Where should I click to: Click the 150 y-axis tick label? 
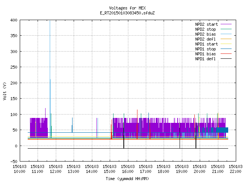(x=14, y=99)
